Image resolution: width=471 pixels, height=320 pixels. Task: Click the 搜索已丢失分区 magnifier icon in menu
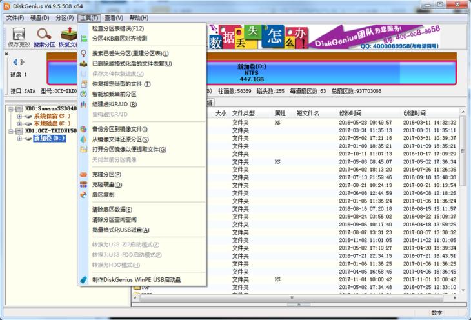pyautogui.click(x=84, y=54)
